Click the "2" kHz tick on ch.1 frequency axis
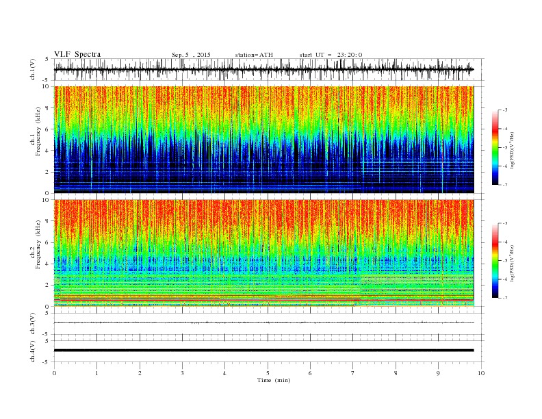The width and height of the screenshot is (542, 419). pos(47,172)
